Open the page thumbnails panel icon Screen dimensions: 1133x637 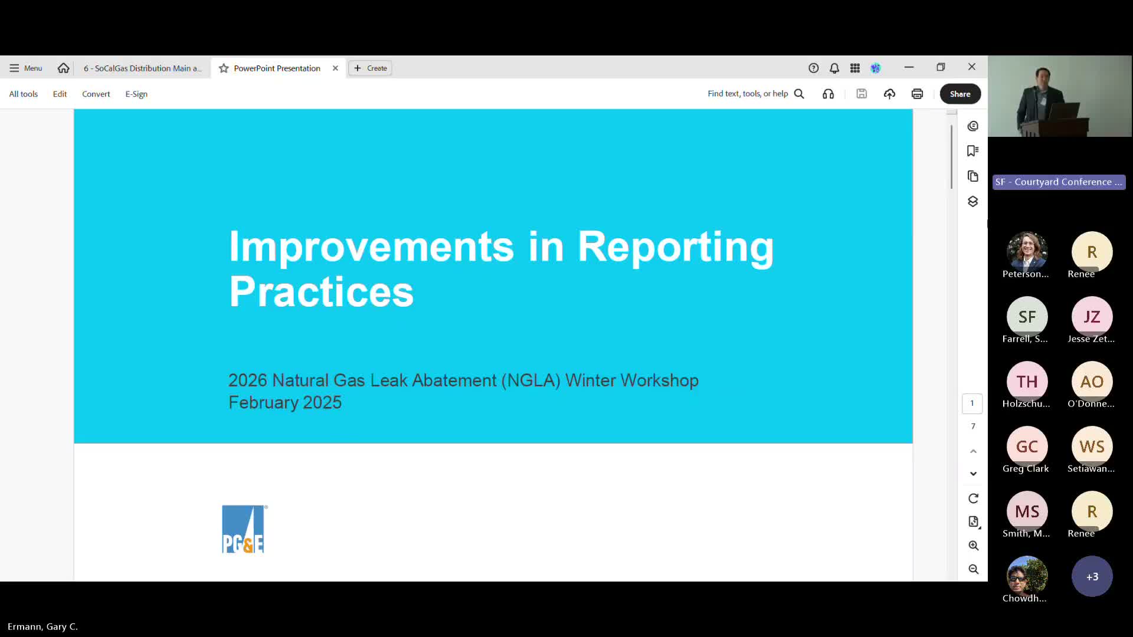973,176
